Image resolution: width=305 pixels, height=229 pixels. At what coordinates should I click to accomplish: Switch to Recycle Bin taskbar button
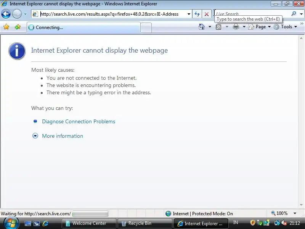[145, 223]
